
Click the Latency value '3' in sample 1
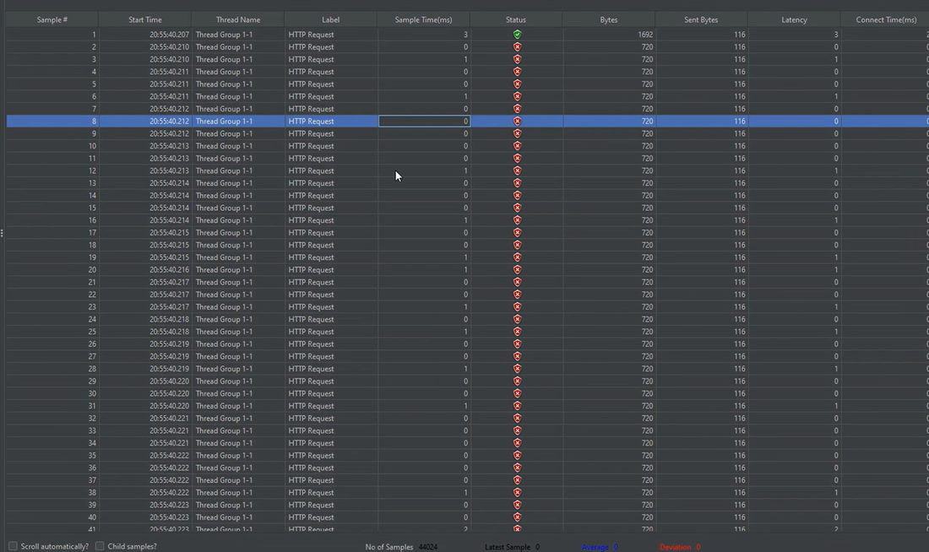tap(836, 35)
